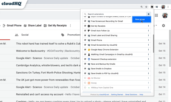This screenshot has width=171, height=102.
Task: Open options menu for Gmail Auto Follow Up
Action: tap(148, 31)
